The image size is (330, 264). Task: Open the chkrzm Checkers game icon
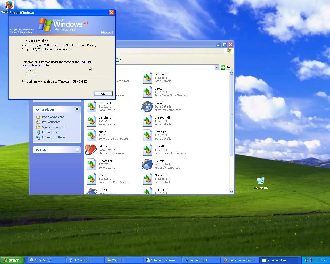click(147, 106)
